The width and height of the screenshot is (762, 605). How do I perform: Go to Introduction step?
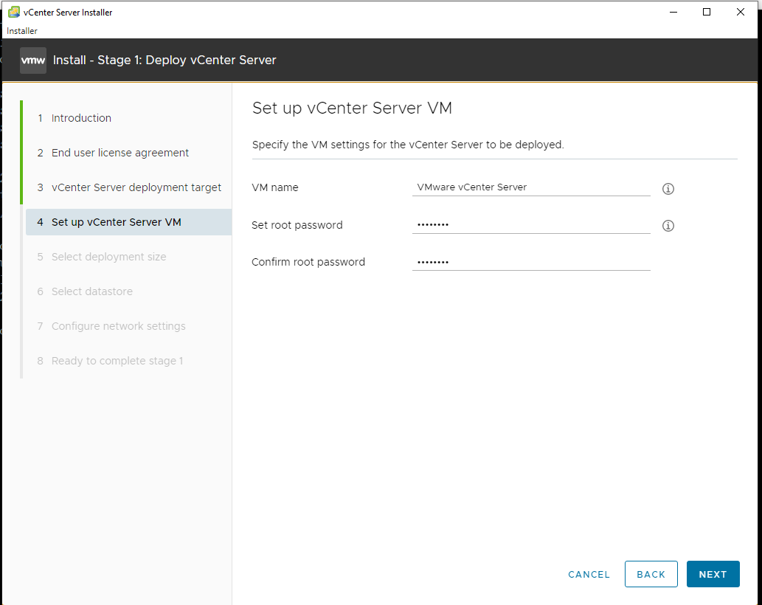81,118
